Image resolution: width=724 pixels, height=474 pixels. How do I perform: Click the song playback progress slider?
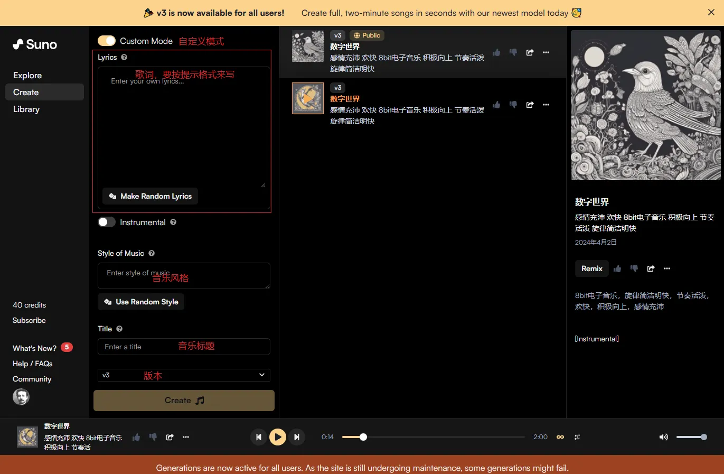(x=433, y=437)
